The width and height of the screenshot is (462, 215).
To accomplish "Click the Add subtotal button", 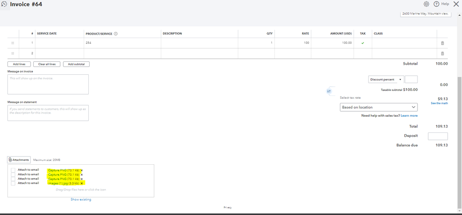I will click(76, 64).
